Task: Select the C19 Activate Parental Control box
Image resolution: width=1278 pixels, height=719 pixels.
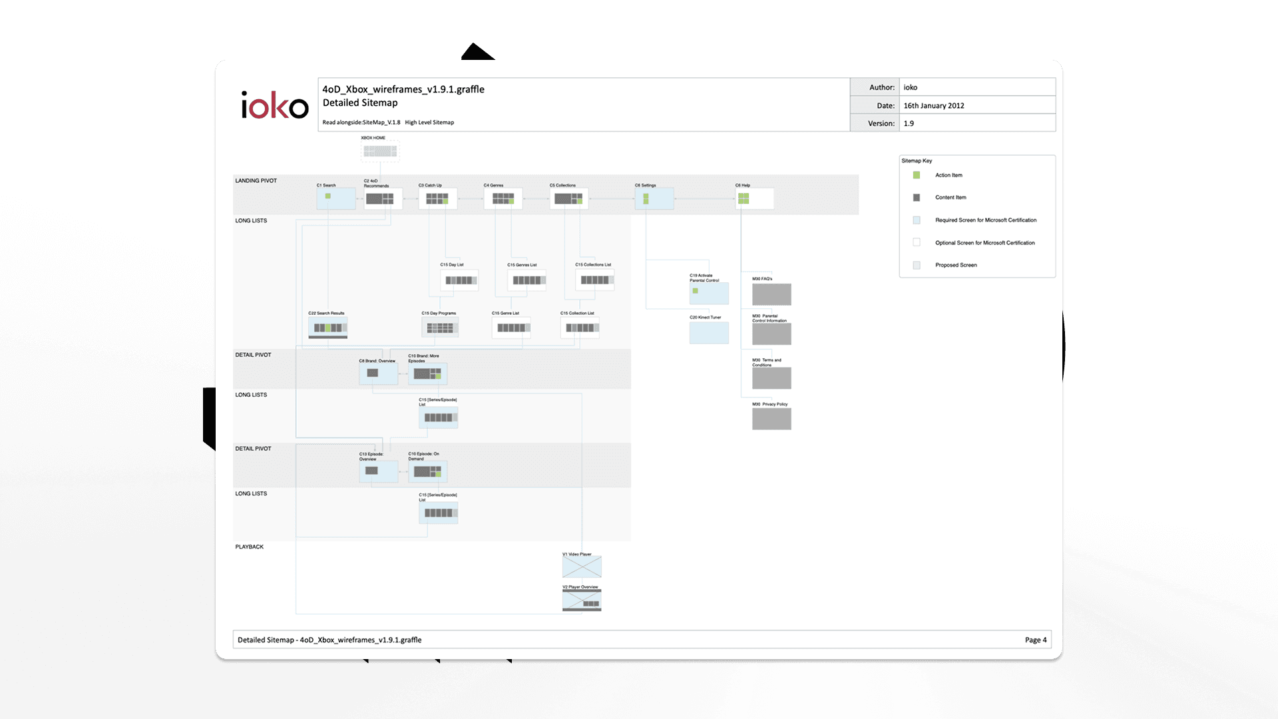Action: point(709,294)
